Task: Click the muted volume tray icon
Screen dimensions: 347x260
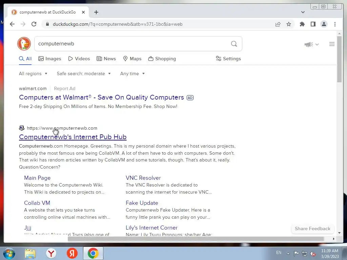Action: click(313, 254)
